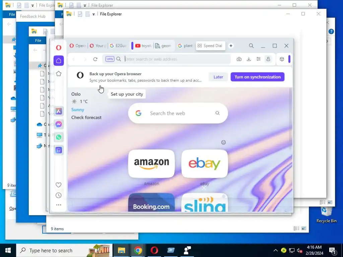Open File Explorer from the taskbar
Screen dimensions: 343x257
point(121,250)
